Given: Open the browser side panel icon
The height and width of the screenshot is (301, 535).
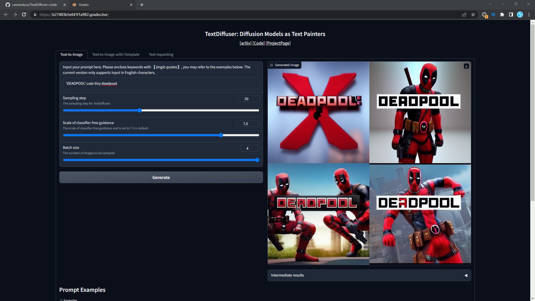Looking at the screenshot, I should point(511,14).
